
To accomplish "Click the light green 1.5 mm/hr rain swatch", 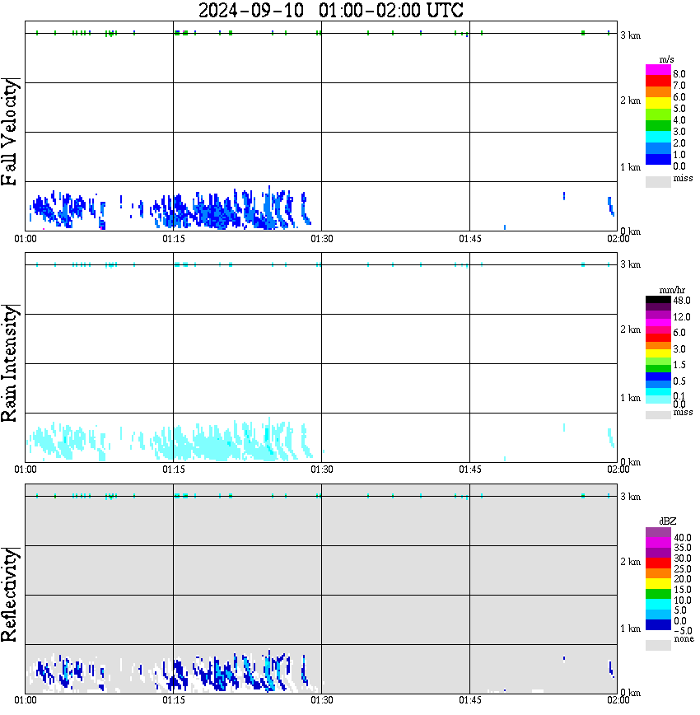I will [x=658, y=361].
